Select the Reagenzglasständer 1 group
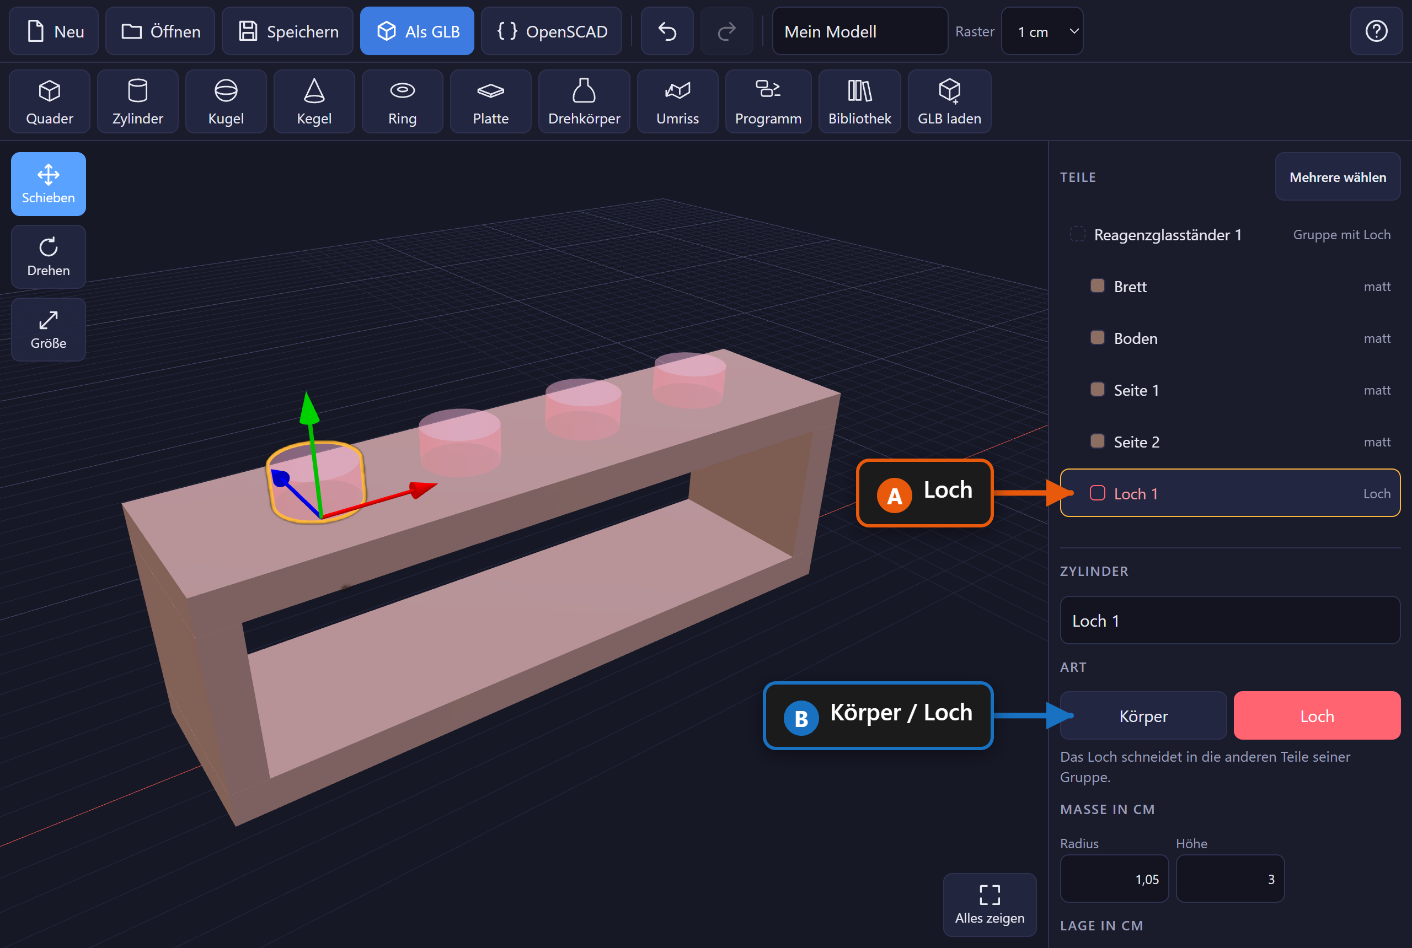 (1231, 235)
